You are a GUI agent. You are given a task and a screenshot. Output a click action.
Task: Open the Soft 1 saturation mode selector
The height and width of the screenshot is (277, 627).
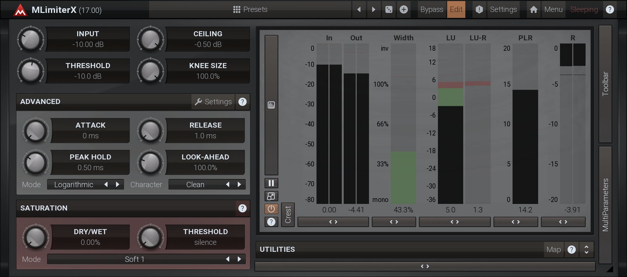point(134,259)
